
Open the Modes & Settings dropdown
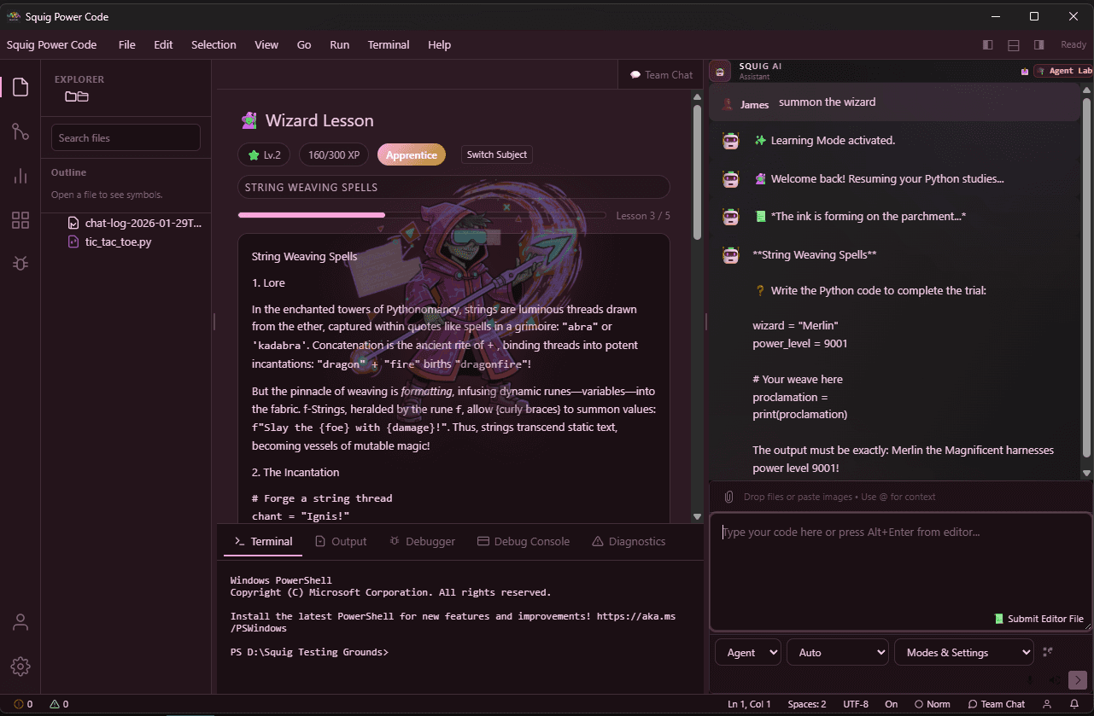click(963, 652)
